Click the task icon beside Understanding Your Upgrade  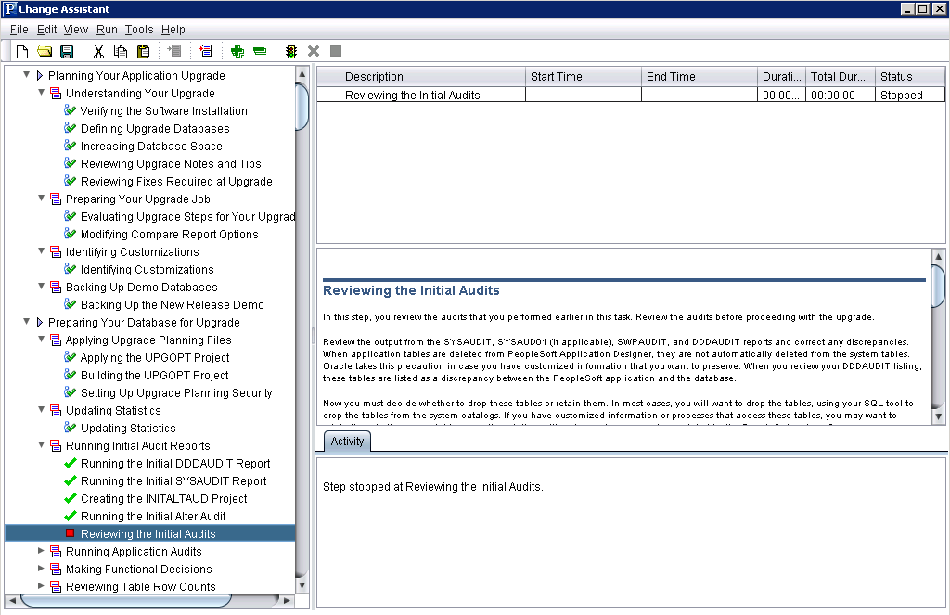56,93
